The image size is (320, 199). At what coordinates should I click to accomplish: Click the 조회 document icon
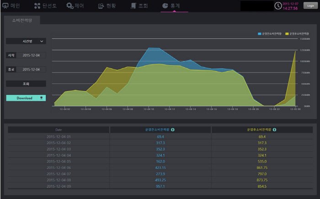tap(133, 6)
